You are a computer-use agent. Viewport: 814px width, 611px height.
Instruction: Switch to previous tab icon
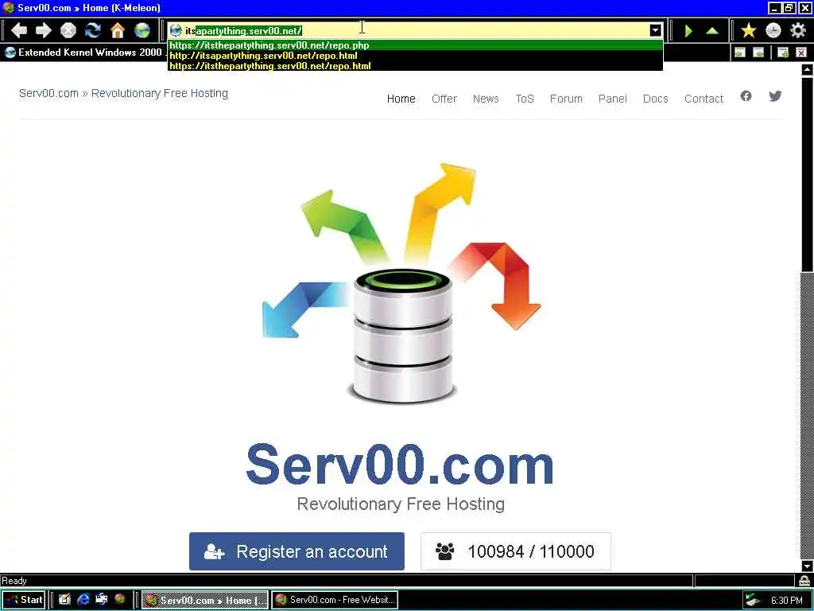[x=740, y=53]
